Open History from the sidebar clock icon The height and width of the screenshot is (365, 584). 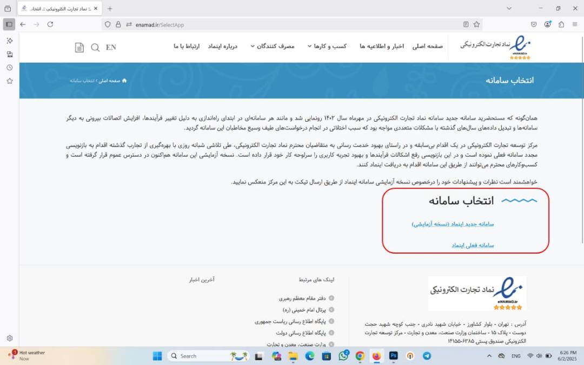point(10,68)
